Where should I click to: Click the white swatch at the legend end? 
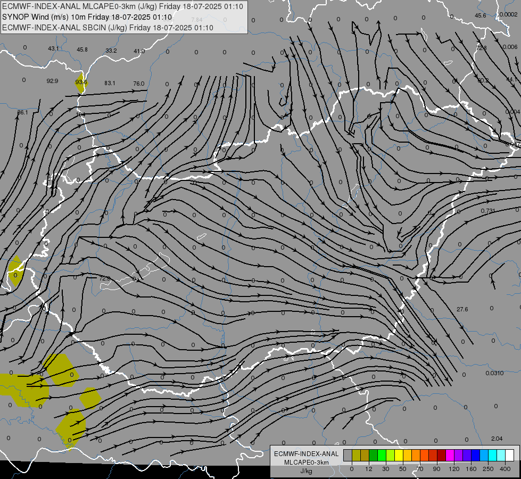(509, 455)
